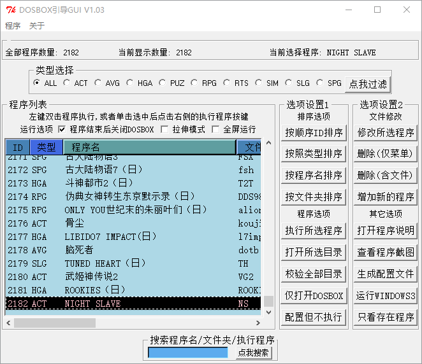
Task: Click the 配置但不执行 button
Action: tap(314, 318)
